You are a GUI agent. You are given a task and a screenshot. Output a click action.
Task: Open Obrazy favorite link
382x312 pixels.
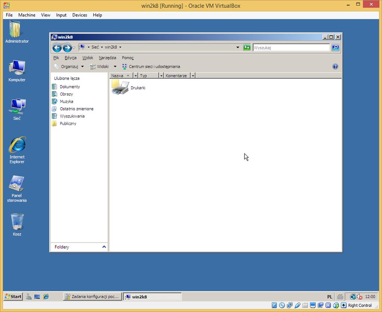[x=62, y=94]
